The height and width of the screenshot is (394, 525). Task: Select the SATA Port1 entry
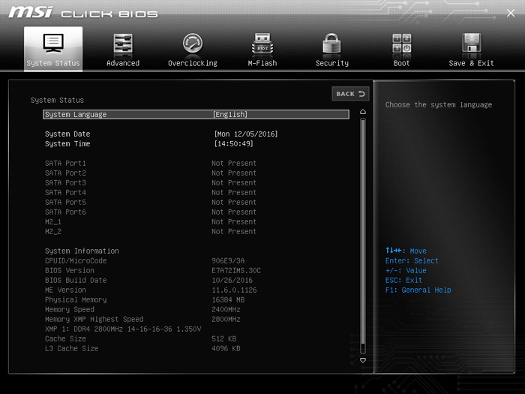pos(66,164)
